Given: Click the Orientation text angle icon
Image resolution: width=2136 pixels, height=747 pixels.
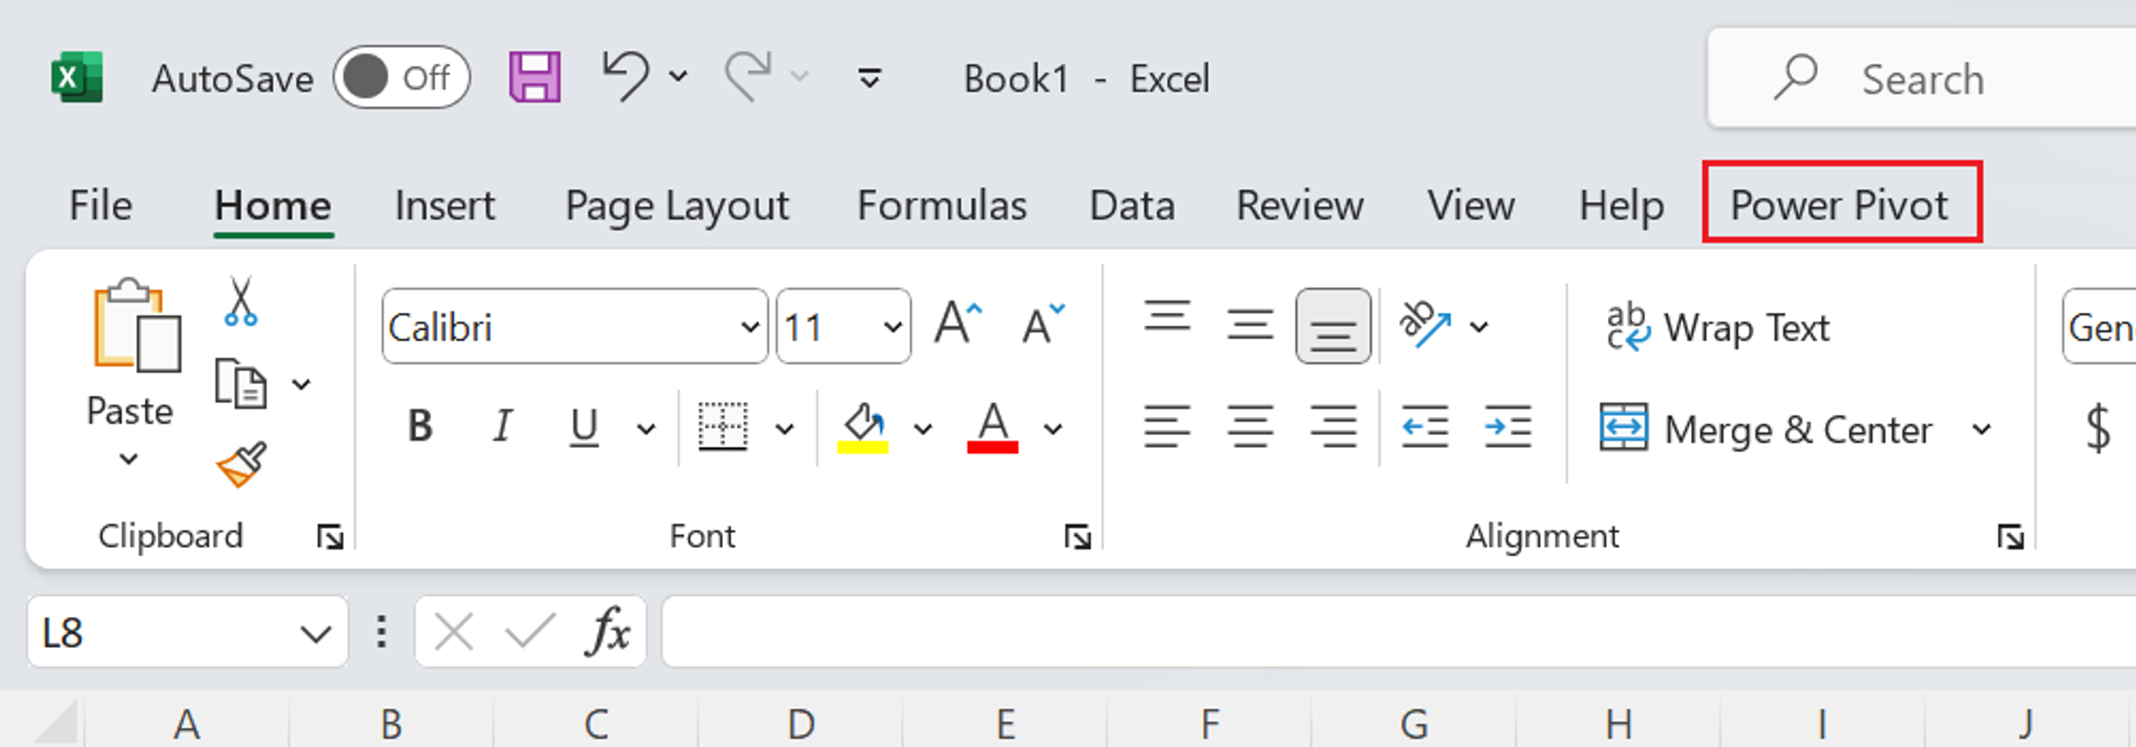Looking at the screenshot, I should pos(1425,325).
